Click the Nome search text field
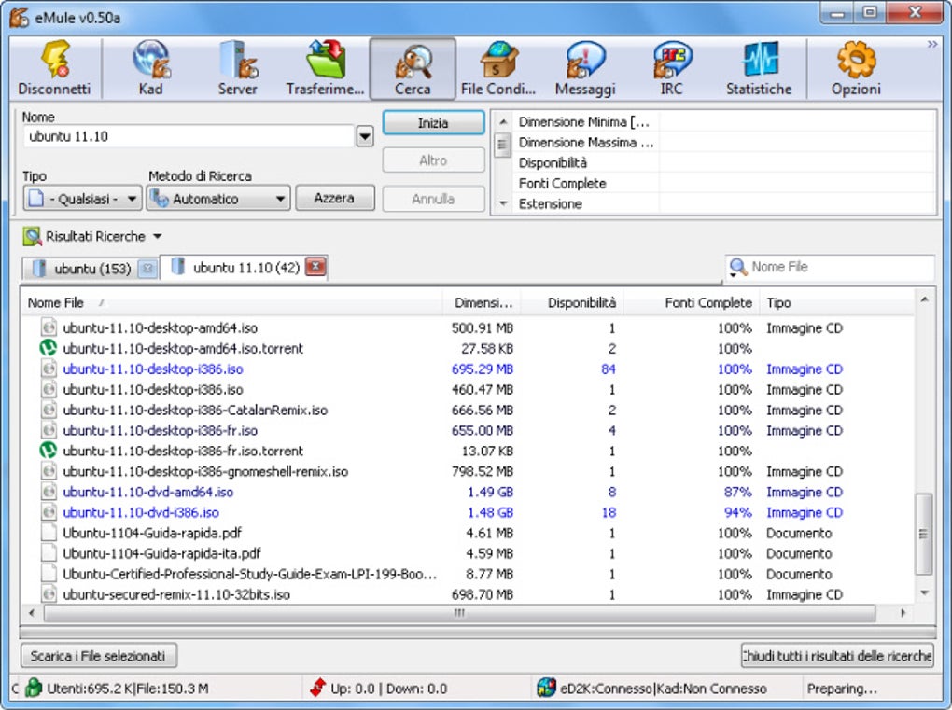952x710 pixels. pyautogui.click(x=189, y=136)
